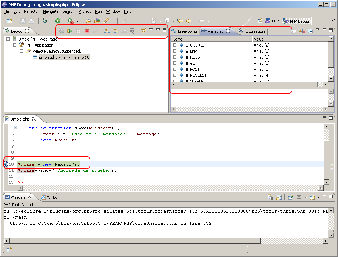Go to last edit location arrow

[x=180, y=21]
